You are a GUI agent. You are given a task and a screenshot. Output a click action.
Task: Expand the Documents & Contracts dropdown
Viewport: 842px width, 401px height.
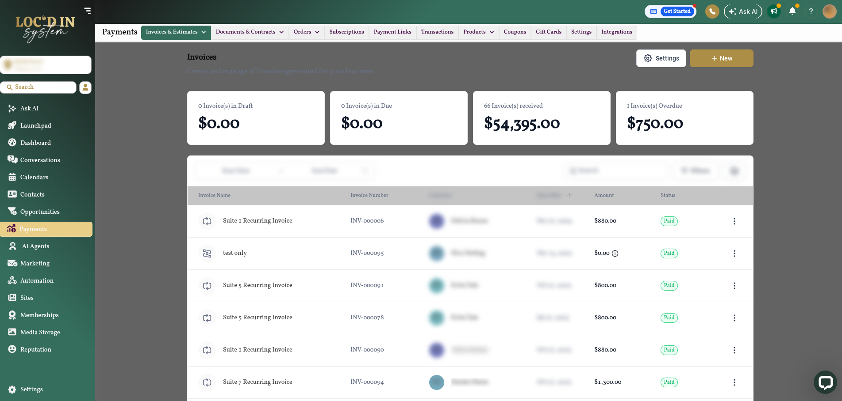[250, 32]
